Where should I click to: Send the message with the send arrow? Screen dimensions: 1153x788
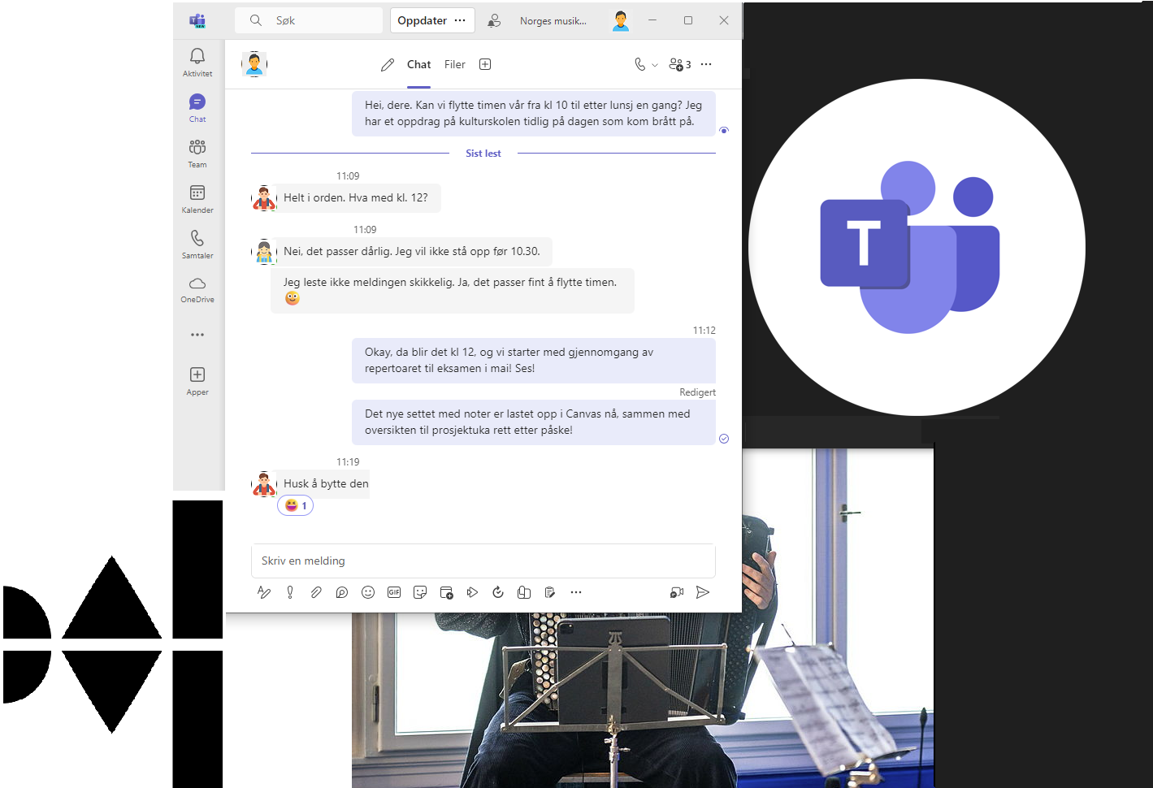coord(703,592)
